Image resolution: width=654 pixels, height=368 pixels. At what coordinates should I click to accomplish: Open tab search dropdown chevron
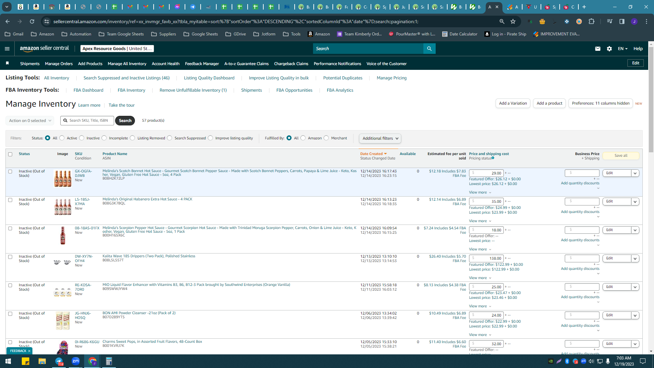7,7
